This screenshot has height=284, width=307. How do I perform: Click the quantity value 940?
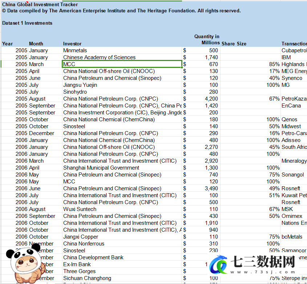[213, 230]
